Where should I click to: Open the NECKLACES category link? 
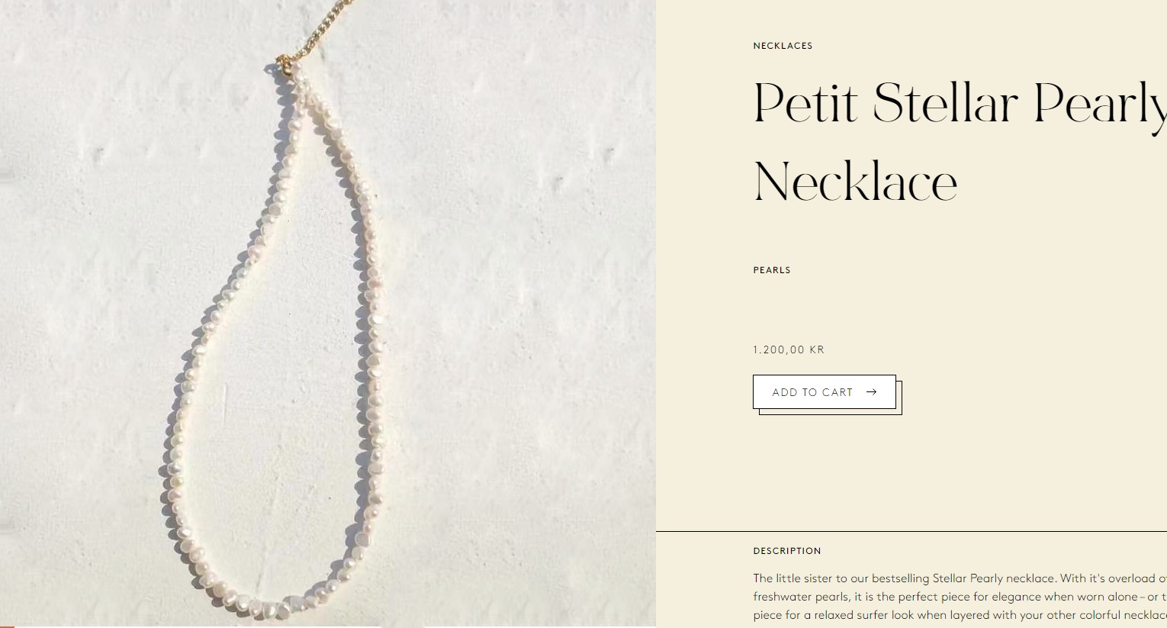coord(783,46)
